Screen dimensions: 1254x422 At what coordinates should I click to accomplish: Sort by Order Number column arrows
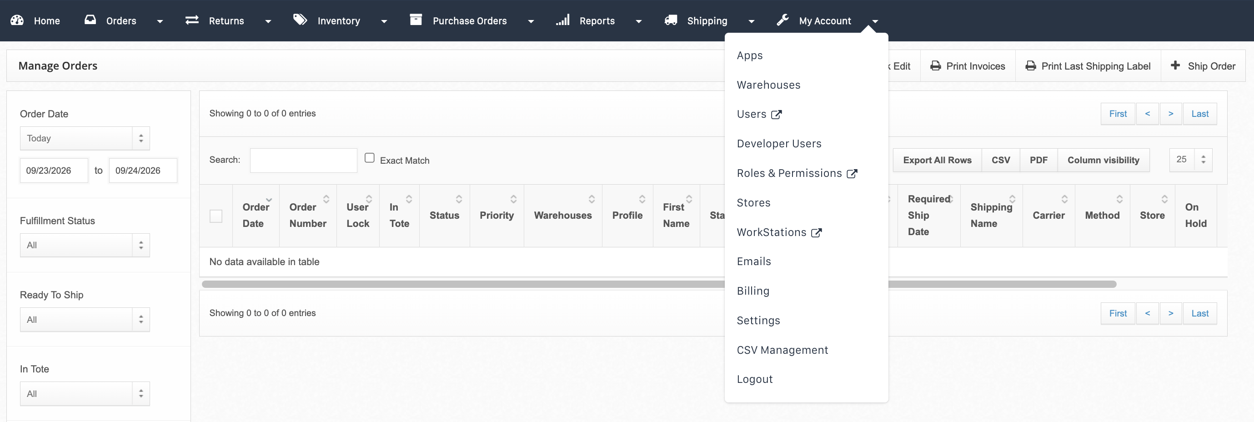pos(326,199)
